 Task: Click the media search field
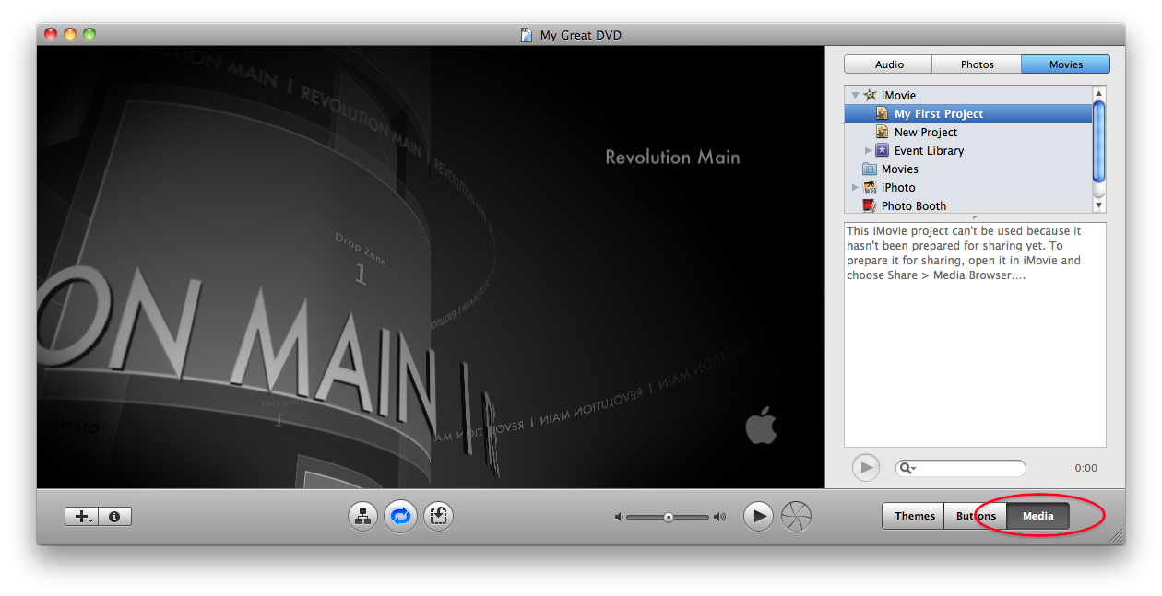(x=960, y=468)
